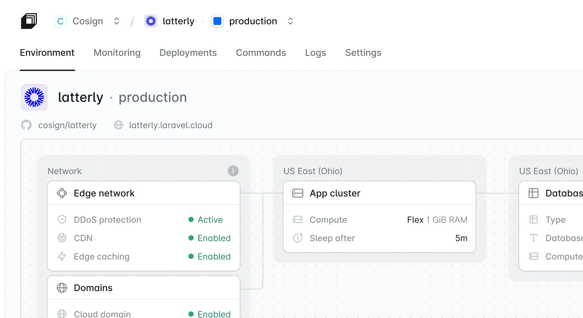Select the DDoS protection Active status
Viewport: 583px width, 318px height.
[206, 219]
